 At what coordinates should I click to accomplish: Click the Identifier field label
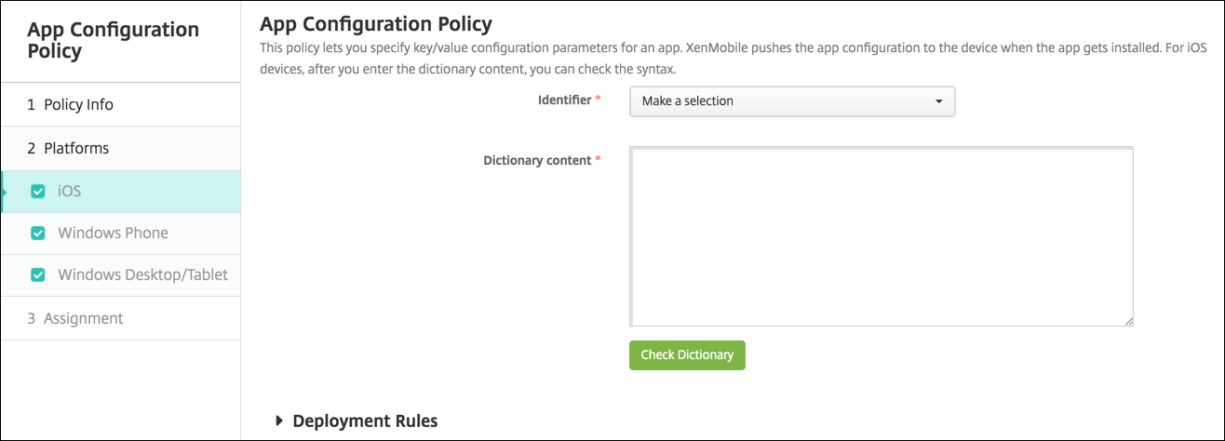coord(564,100)
